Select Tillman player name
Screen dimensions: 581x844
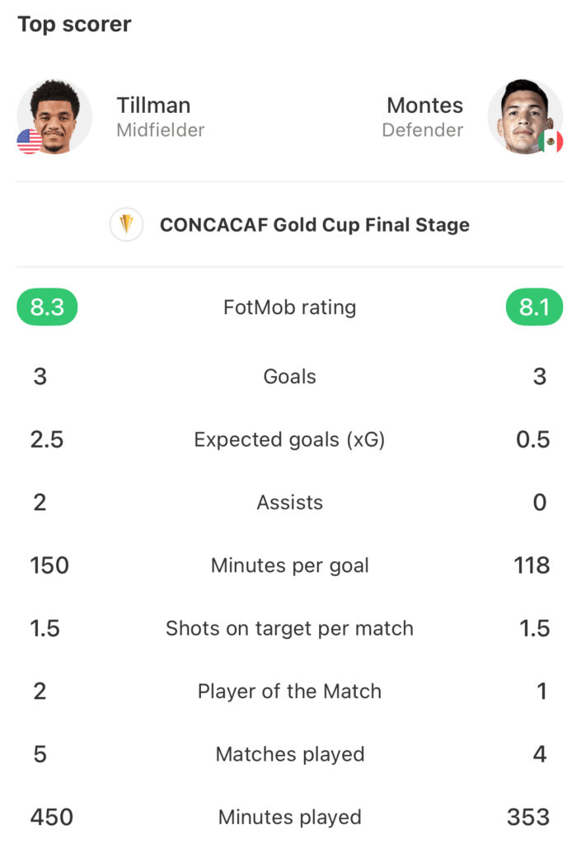154,105
